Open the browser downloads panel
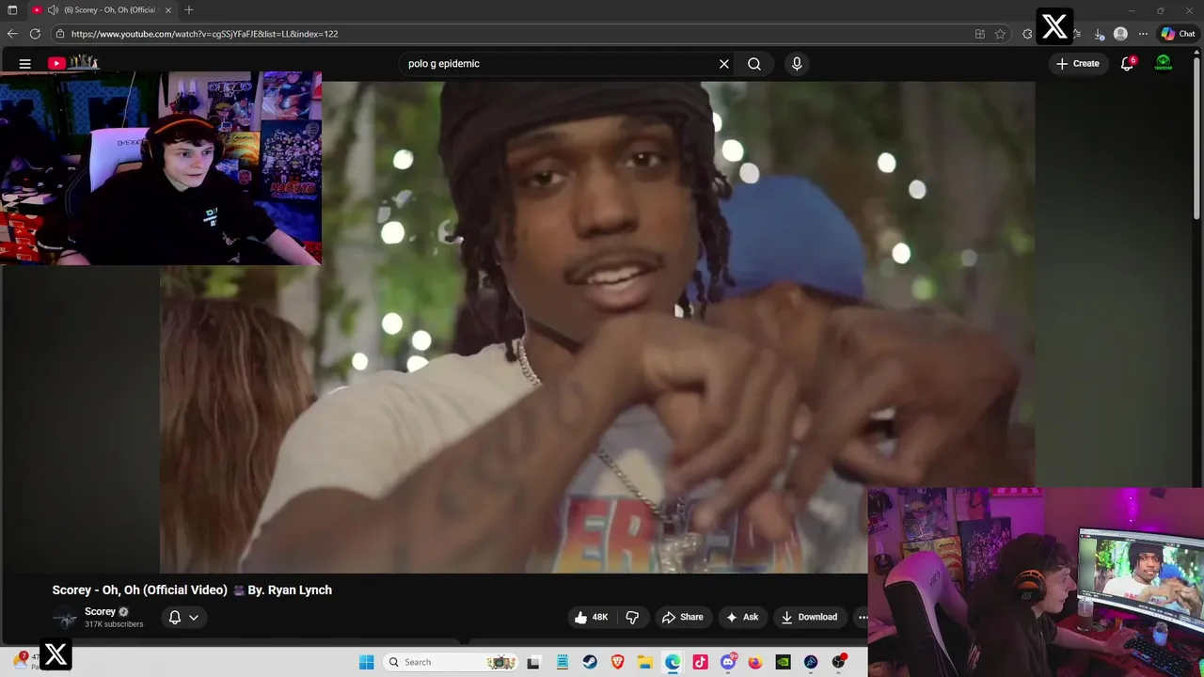 point(1099,34)
